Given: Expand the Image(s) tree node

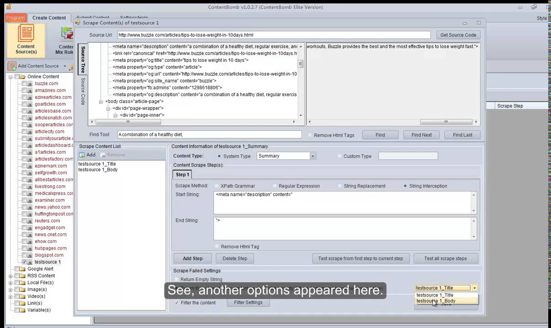Looking at the screenshot, I should click(11, 289).
